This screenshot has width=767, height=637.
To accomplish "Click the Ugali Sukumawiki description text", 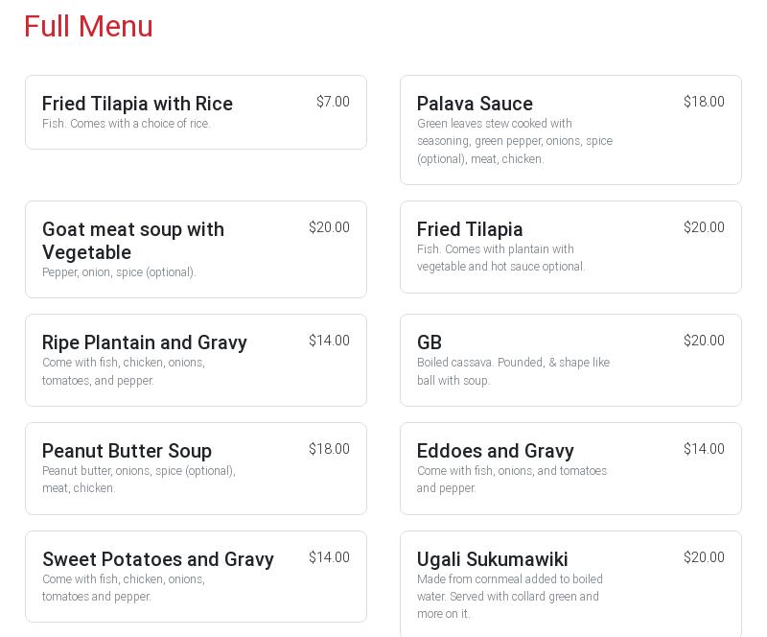I will [510, 597].
